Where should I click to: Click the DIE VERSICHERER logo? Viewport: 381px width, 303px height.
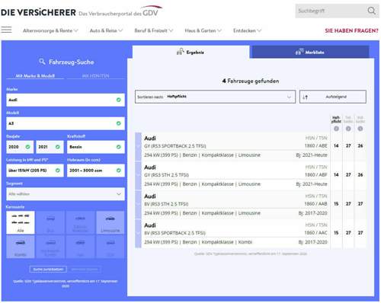point(38,12)
